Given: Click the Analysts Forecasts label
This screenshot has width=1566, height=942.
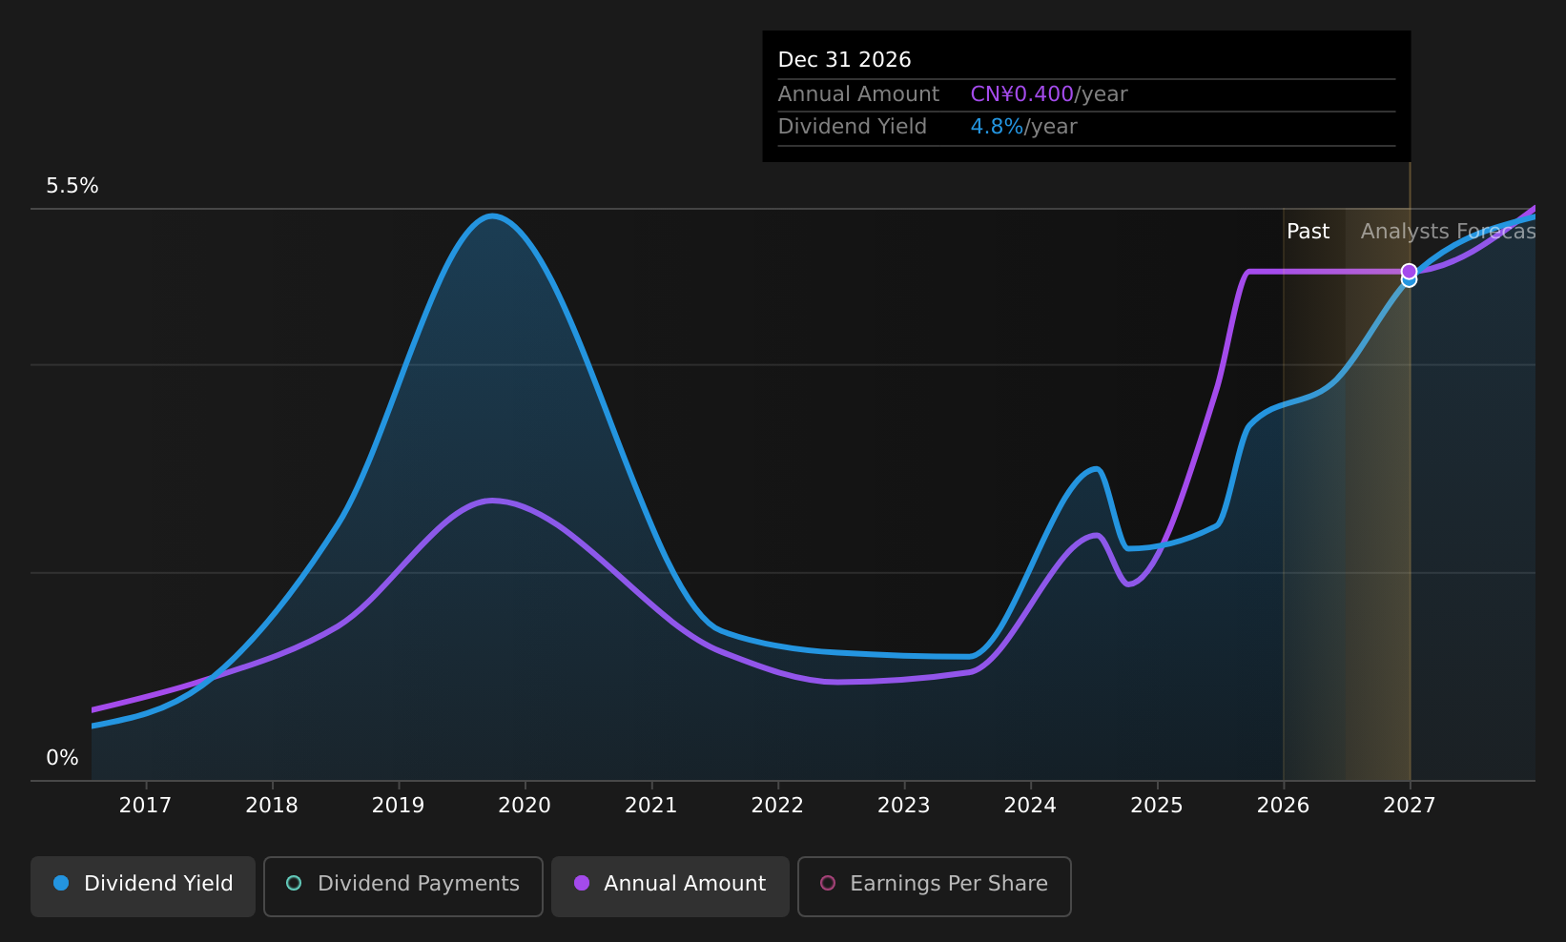Looking at the screenshot, I should click(x=1448, y=232).
